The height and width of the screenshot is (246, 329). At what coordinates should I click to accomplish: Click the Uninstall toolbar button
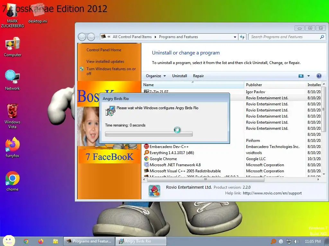pyautogui.click(x=179, y=76)
